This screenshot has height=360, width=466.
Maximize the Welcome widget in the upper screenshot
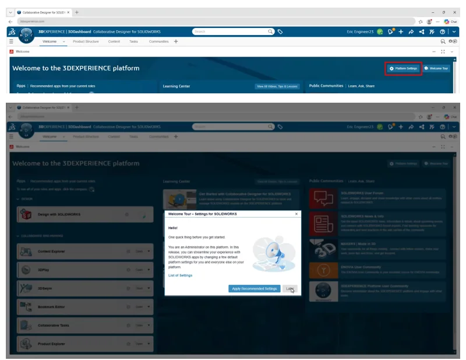(443, 51)
